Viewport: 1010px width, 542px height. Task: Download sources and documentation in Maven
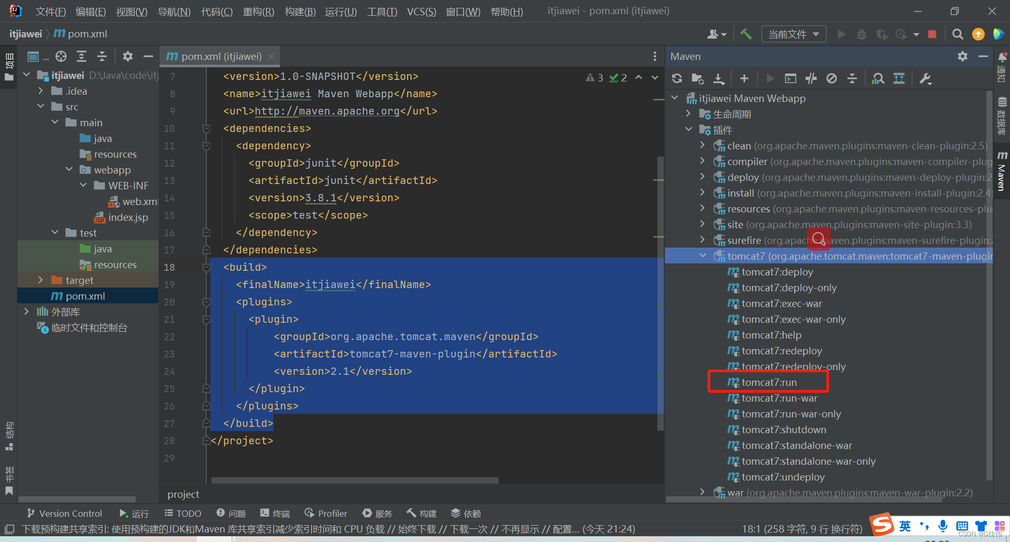[x=719, y=78]
